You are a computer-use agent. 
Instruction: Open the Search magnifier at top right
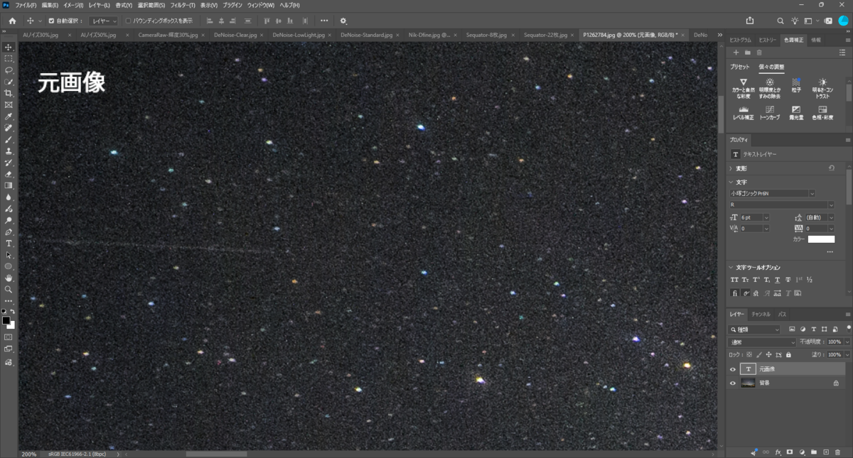(x=780, y=21)
